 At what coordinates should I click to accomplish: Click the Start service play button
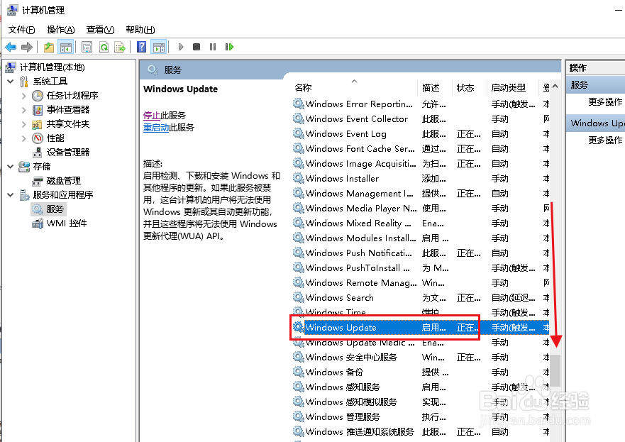(x=181, y=47)
